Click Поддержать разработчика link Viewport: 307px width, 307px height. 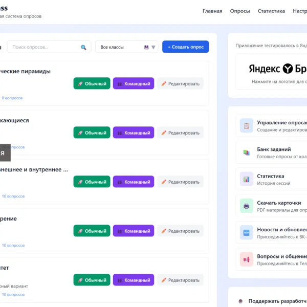click(278, 301)
